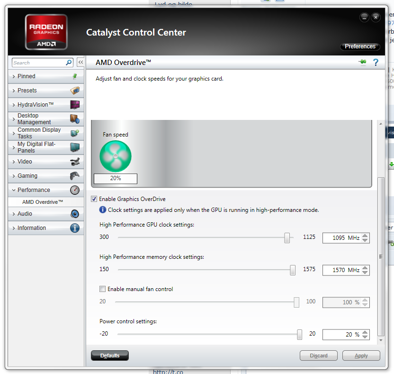Image resolution: width=394 pixels, height=374 pixels.
Task: Click the Radeon Graphics AMD logo
Action: pyautogui.click(x=46, y=32)
